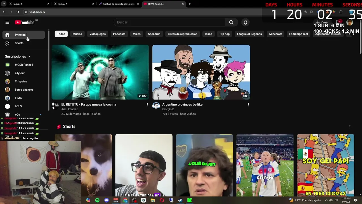Play Argentine provinces be like thumbnail
The width and height of the screenshot is (362, 204).
[201, 72]
